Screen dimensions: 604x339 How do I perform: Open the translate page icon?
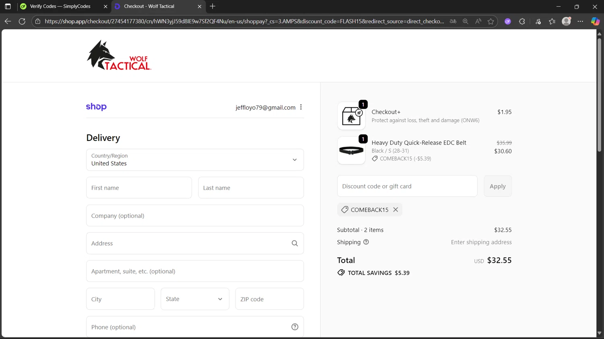[x=453, y=21]
